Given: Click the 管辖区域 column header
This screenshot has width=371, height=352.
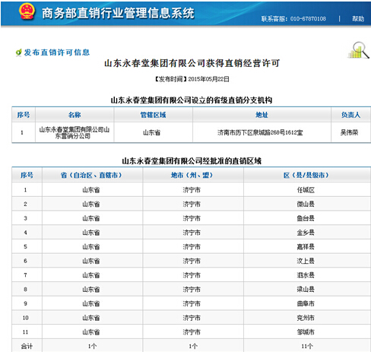Looking at the screenshot, I should point(153,115).
